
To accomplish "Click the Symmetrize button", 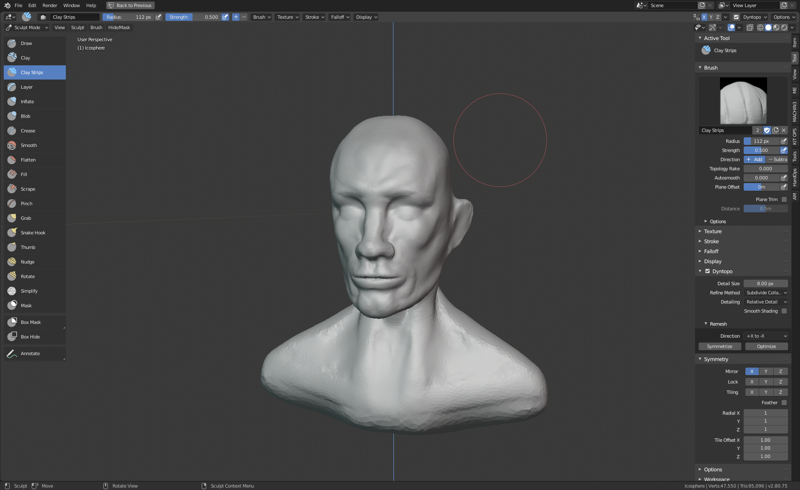I will pyautogui.click(x=720, y=346).
